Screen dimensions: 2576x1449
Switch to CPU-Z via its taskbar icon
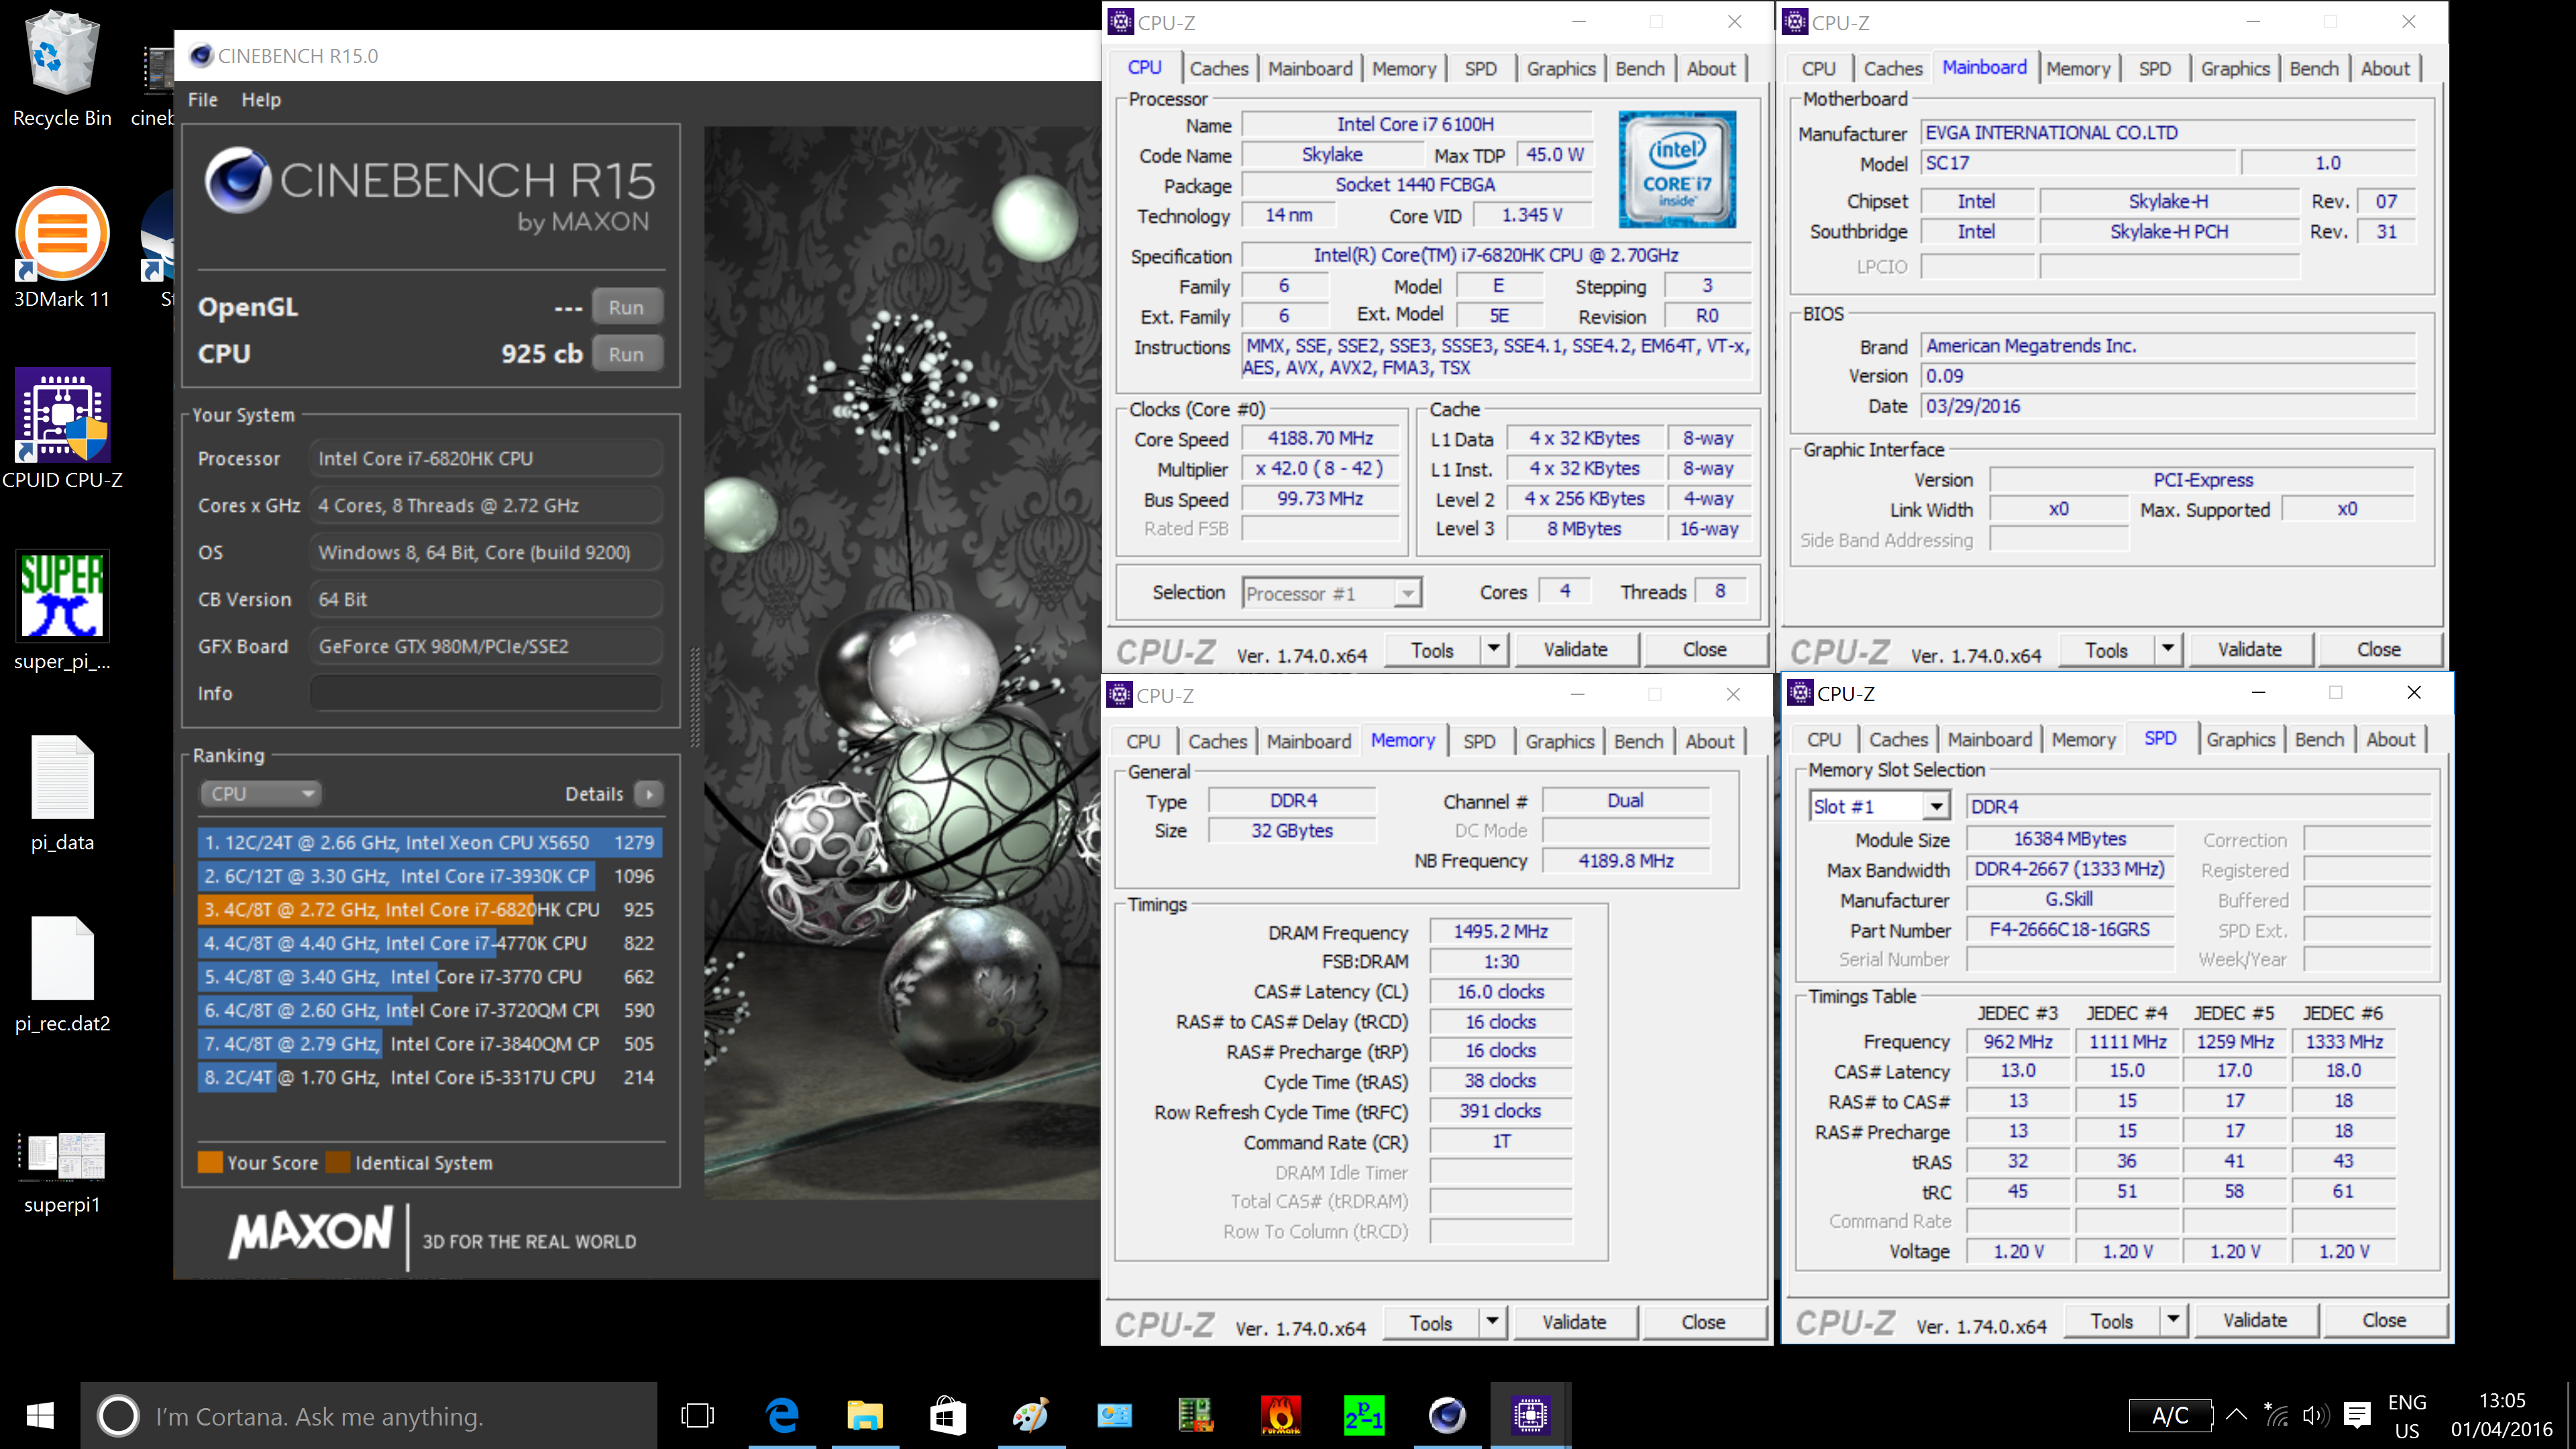click(x=1530, y=1415)
